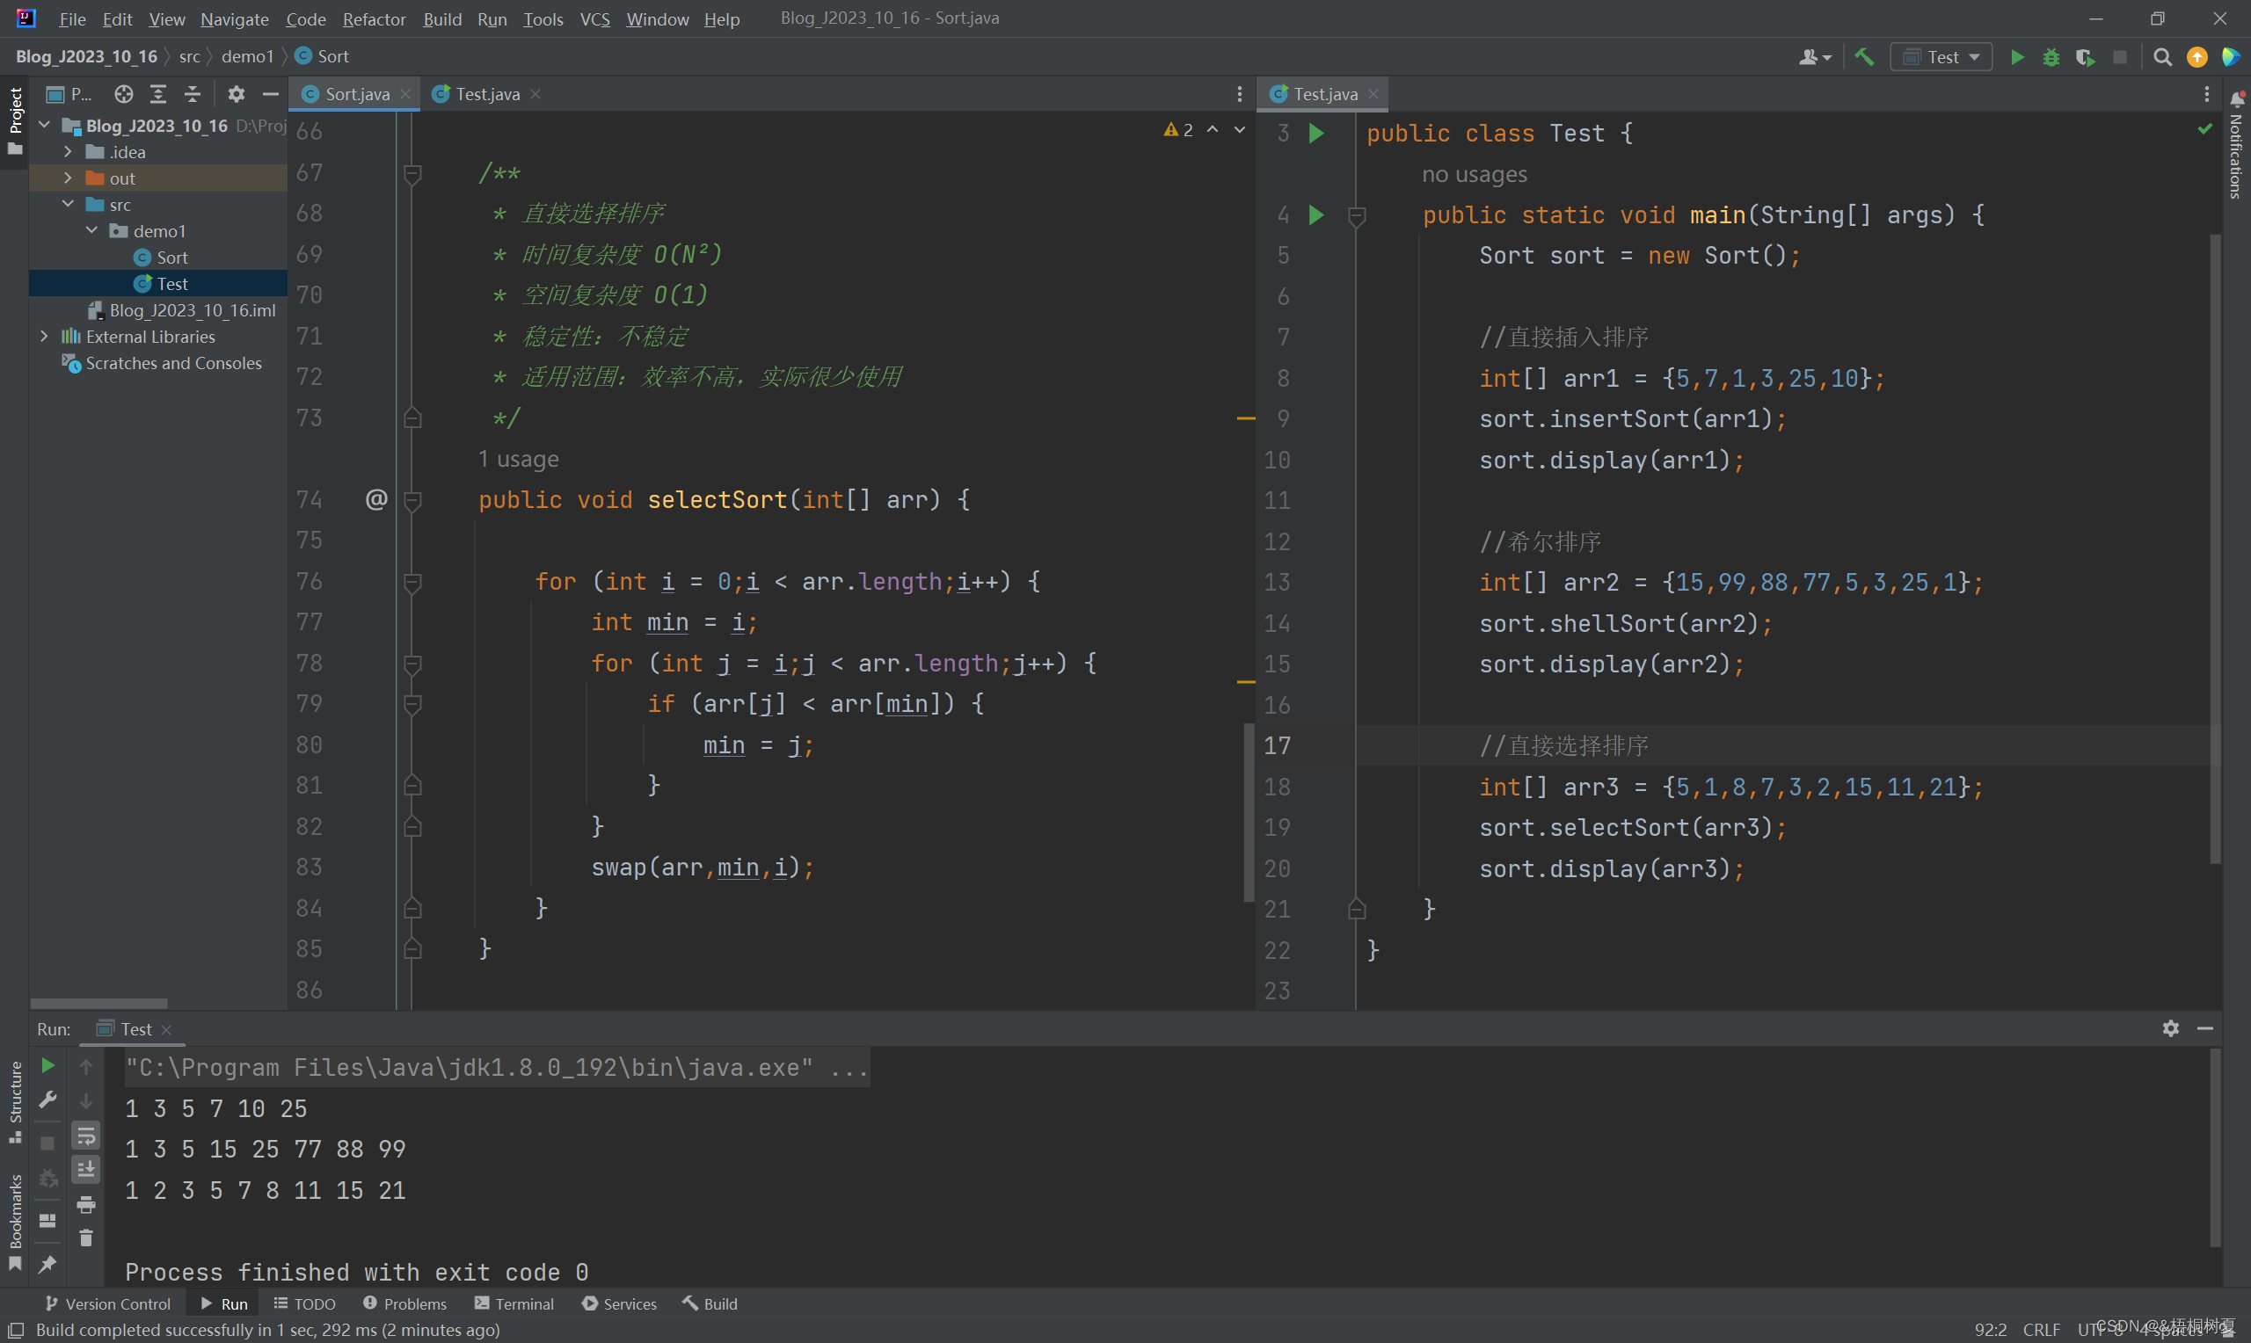Fold the if block on line 79
The image size is (2251, 1343).
[412, 704]
